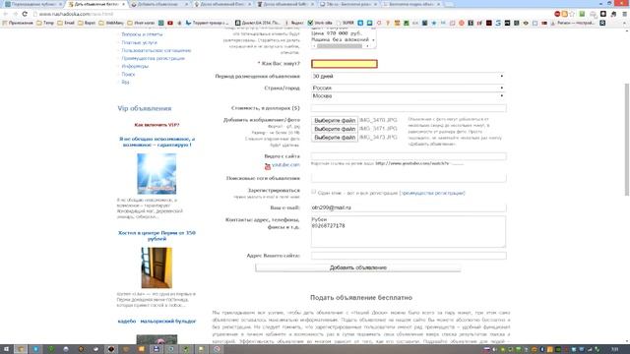Viewport: 630px width, 354px height.
Task: Click the sunlit sky VIP ad thumbnail
Action: coord(157,174)
